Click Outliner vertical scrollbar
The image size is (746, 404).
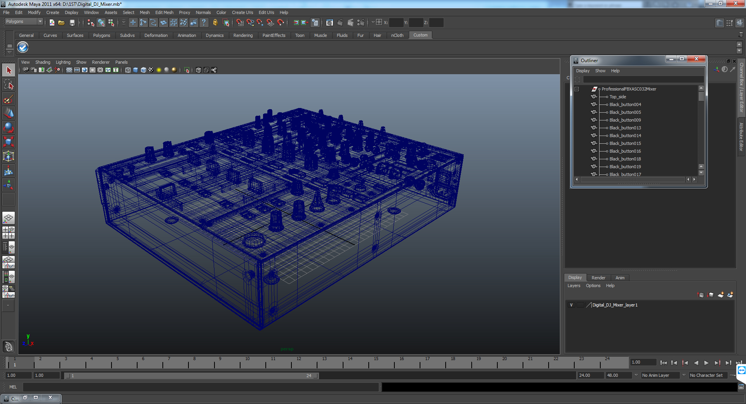(x=701, y=131)
